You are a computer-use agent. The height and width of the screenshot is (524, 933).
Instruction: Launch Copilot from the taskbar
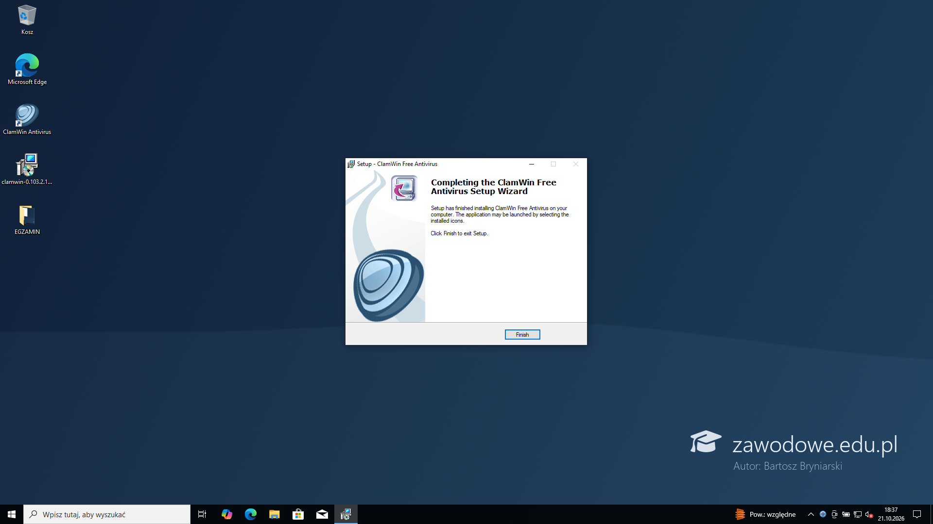226,514
